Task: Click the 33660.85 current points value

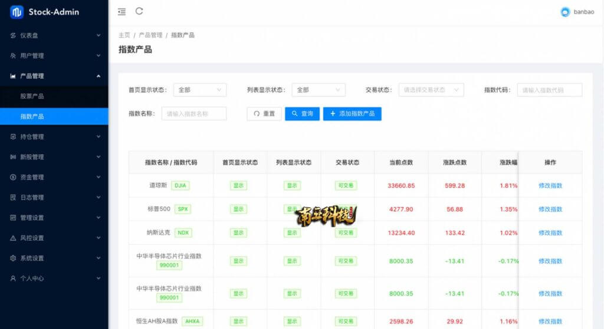Action: click(401, 185)
